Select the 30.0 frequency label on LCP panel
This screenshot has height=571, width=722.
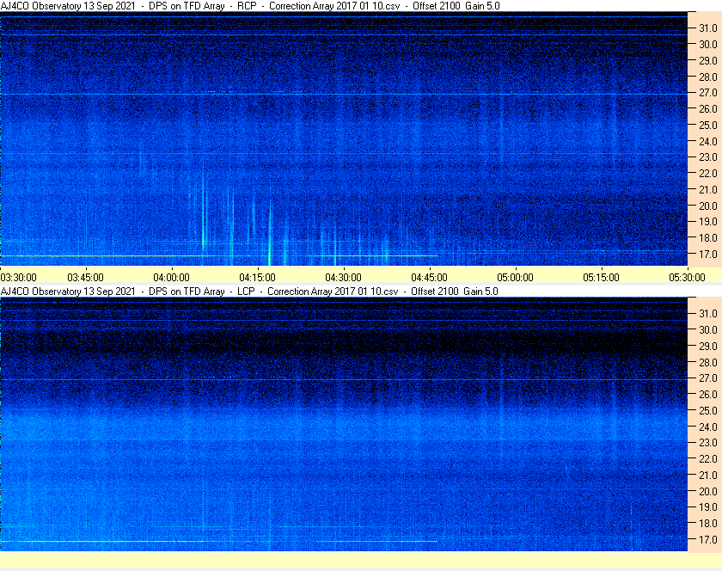tap(708, 329)
